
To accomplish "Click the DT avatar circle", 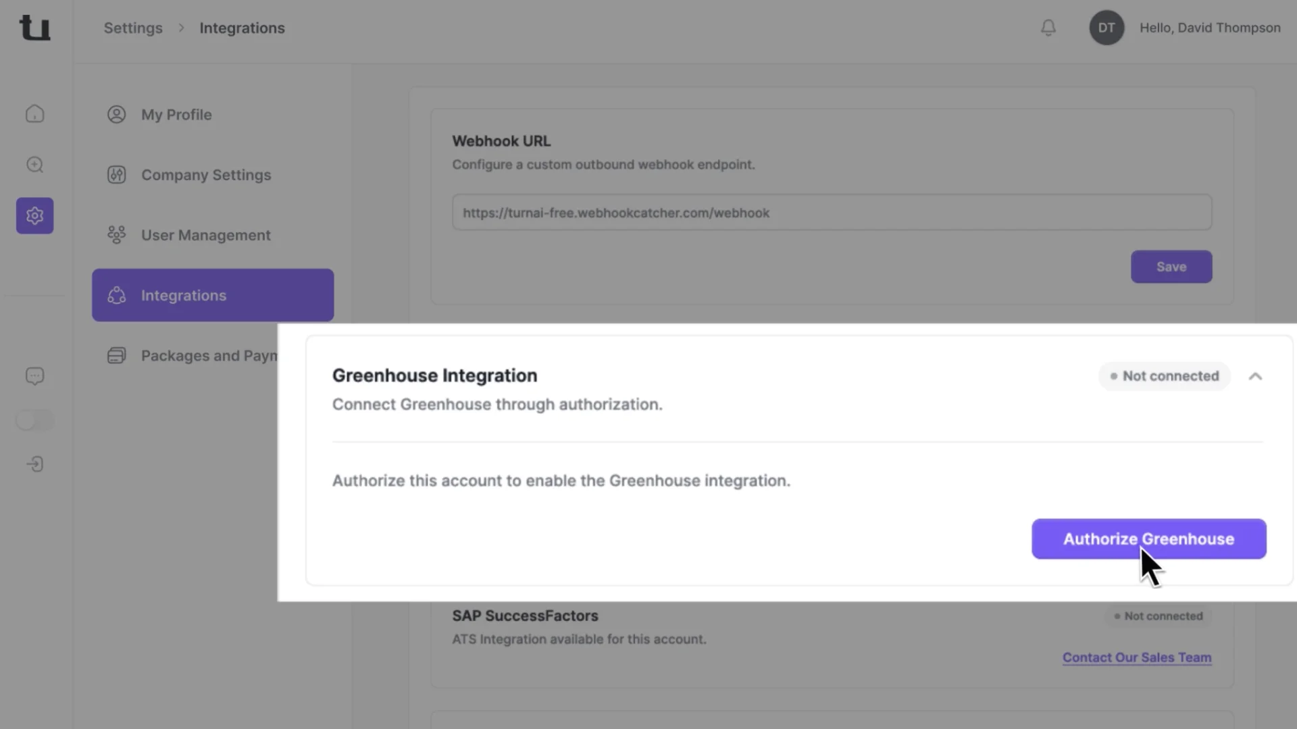I will [1106, 28].
